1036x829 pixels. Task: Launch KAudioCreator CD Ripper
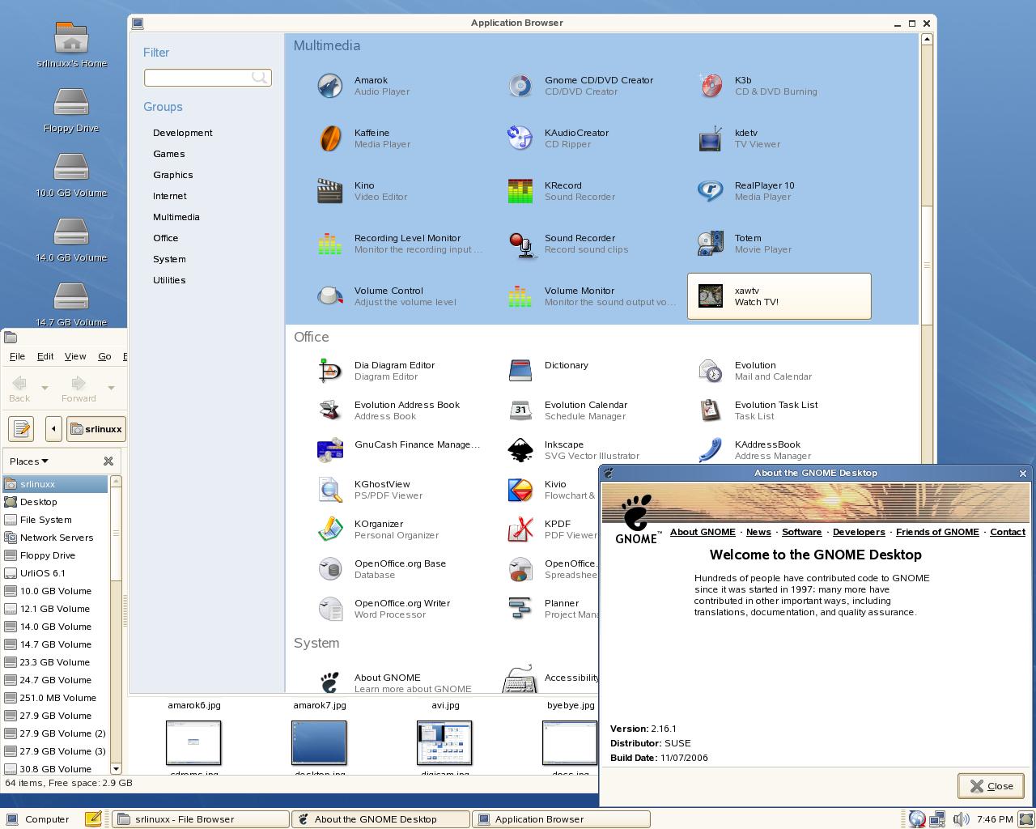point(520,138)
